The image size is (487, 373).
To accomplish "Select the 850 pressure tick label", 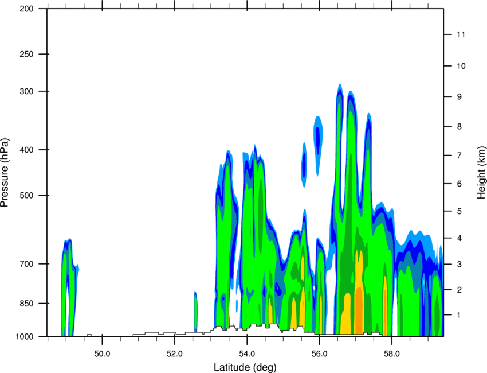I will coord(26,304).
